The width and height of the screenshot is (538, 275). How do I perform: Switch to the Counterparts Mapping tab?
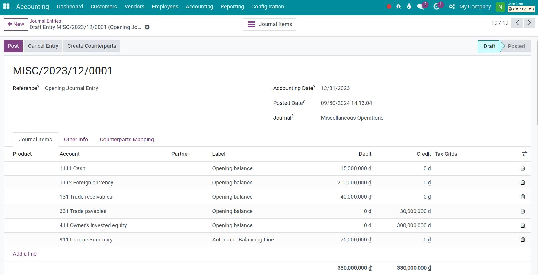point(127,140)
